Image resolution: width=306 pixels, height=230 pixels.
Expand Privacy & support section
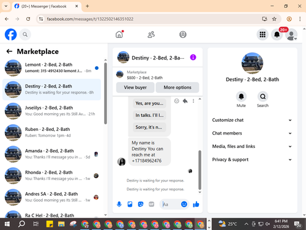pos(252,160)
